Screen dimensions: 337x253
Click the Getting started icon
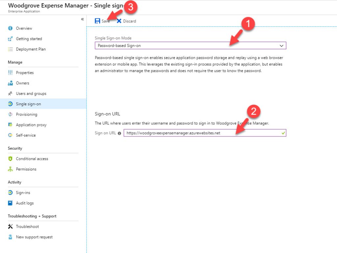[10, 39]
